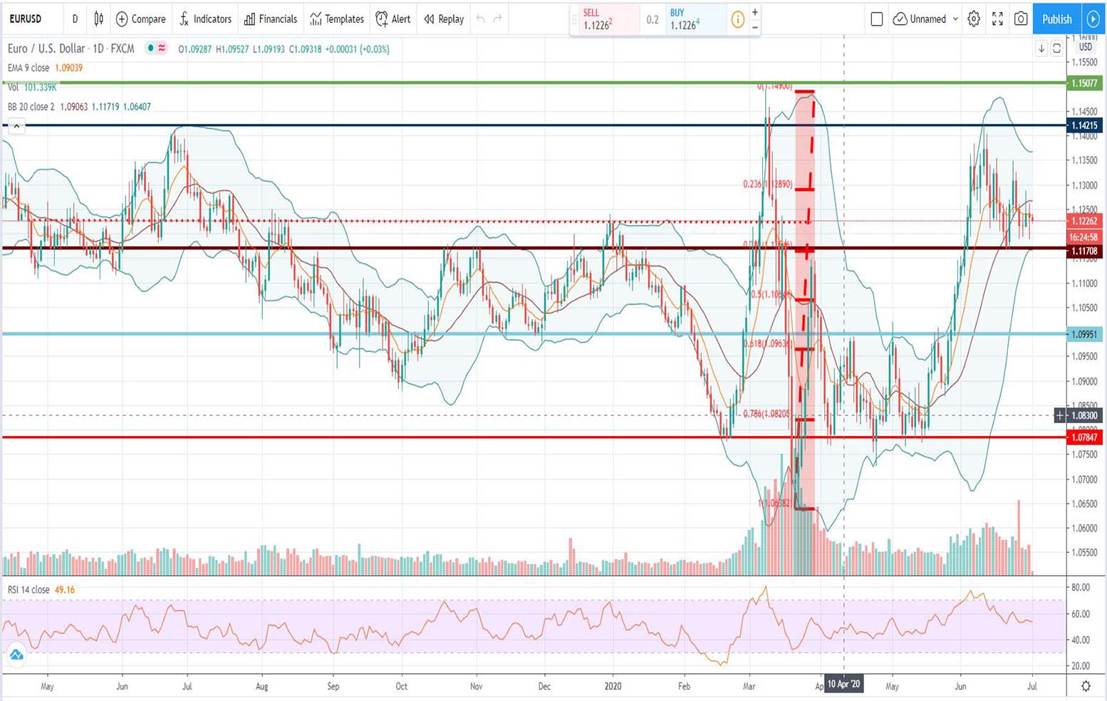Take a chart snapshot with camera
The width and height of the screenshot is (1107, 701).
point(1021,19)
